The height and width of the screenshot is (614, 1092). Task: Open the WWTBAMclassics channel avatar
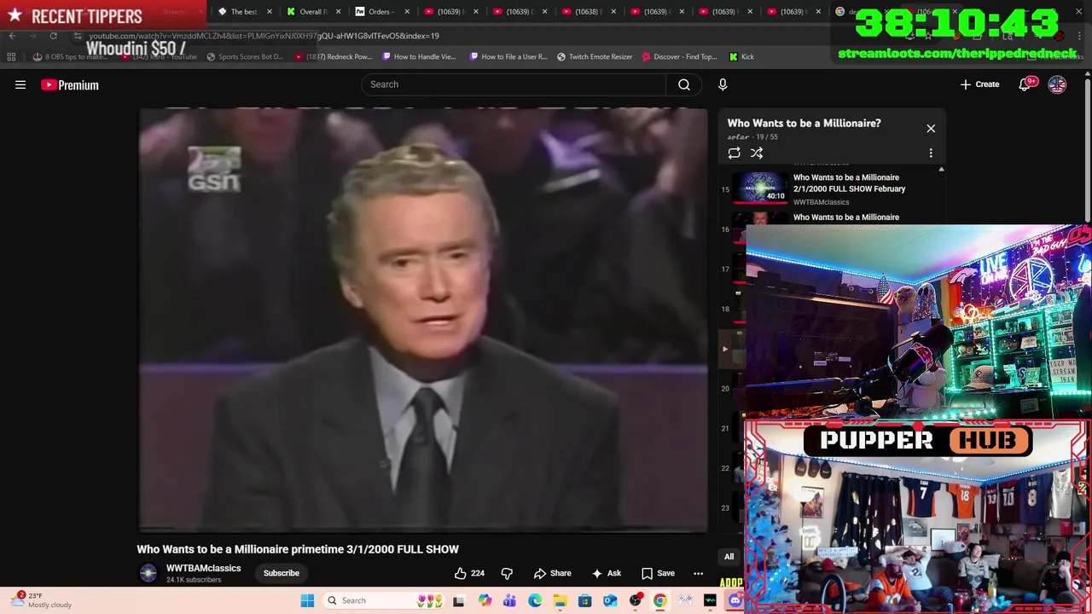pyautogui.click(x=148, y=573)
